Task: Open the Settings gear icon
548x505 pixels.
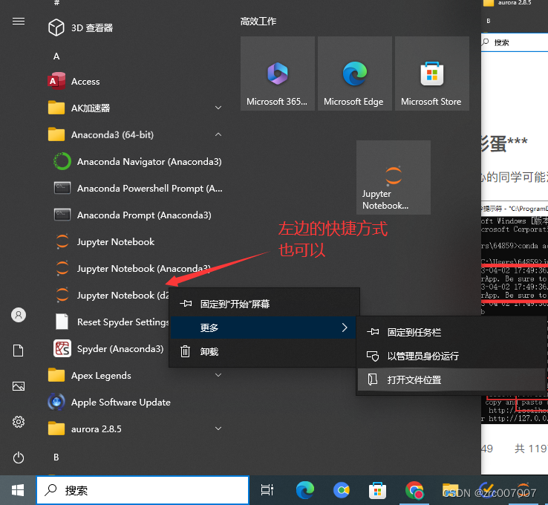Action: (19, 422)
